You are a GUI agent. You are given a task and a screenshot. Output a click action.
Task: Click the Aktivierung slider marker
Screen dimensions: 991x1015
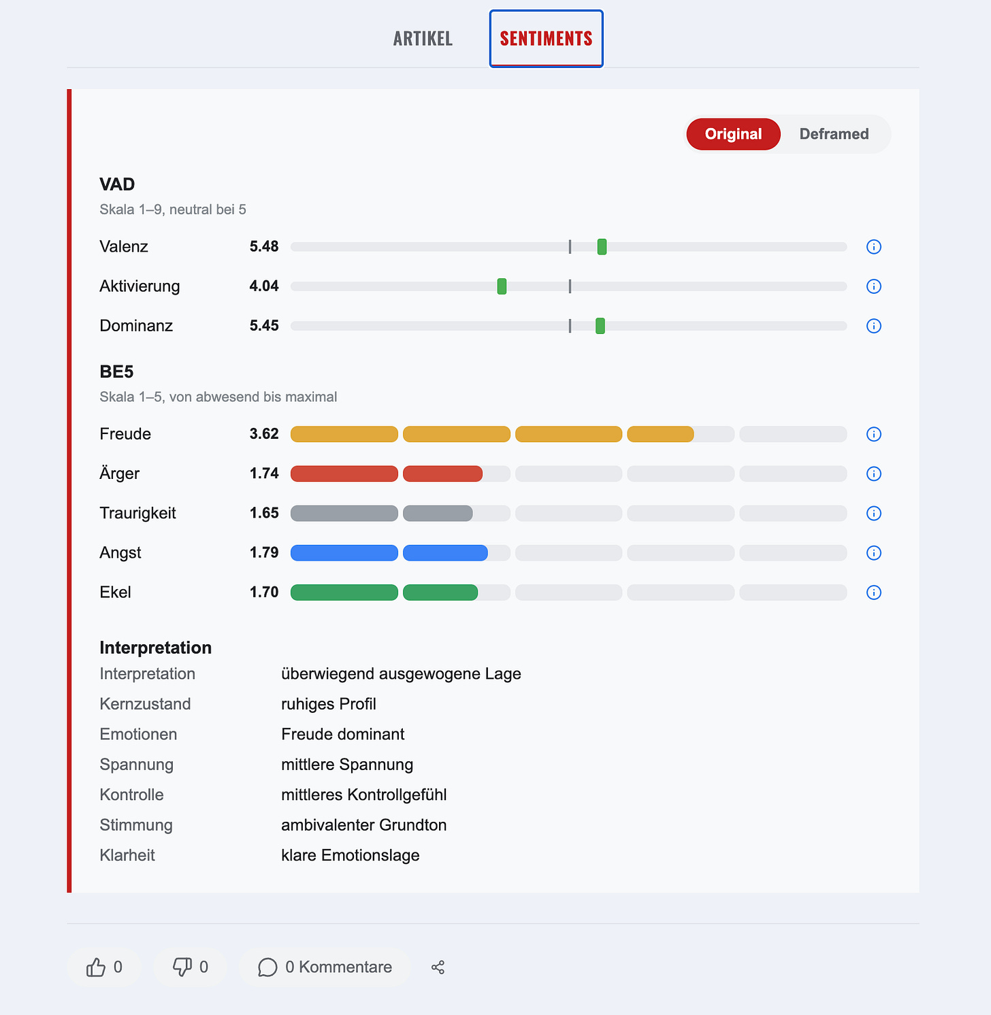click(x=502, y=286)
